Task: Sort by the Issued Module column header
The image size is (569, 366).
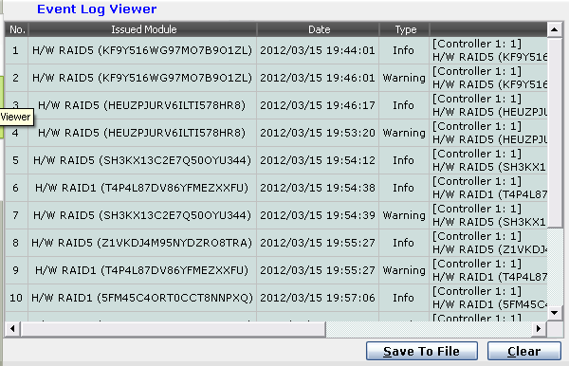Action: [x=143, y=29]
